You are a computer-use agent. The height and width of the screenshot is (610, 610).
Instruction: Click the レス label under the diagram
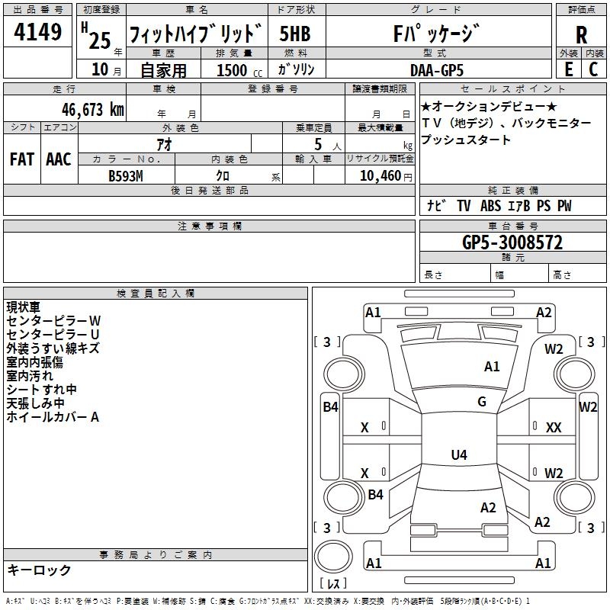332,584
